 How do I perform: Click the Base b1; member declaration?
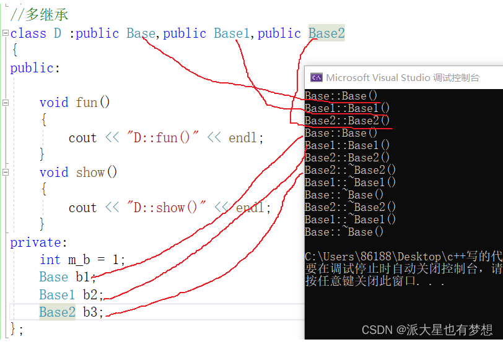click(x=68, y=277)
